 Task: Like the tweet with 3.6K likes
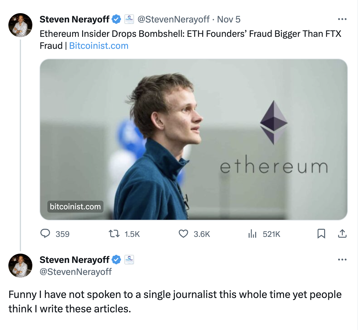pyautogui.click(x=183, y=234)
